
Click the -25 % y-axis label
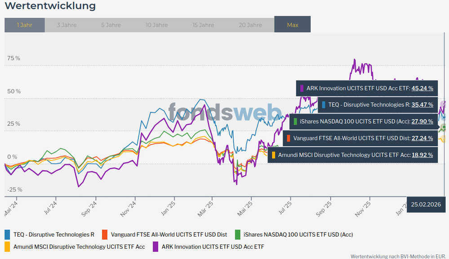coord(15,190)
